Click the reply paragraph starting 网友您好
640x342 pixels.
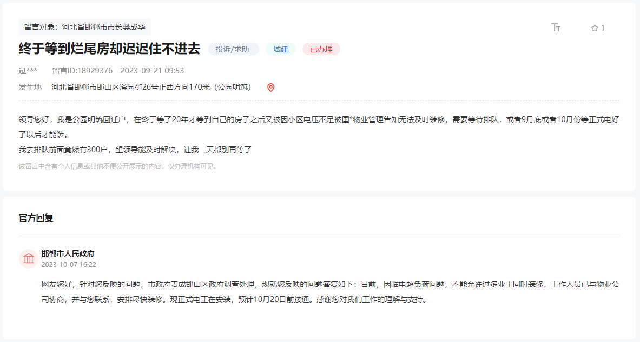[x=330, y=292]
